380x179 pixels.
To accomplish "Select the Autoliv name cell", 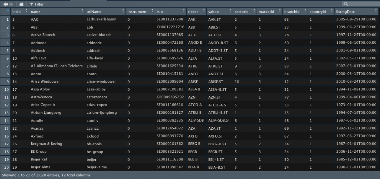I will (x=57, y=120).
